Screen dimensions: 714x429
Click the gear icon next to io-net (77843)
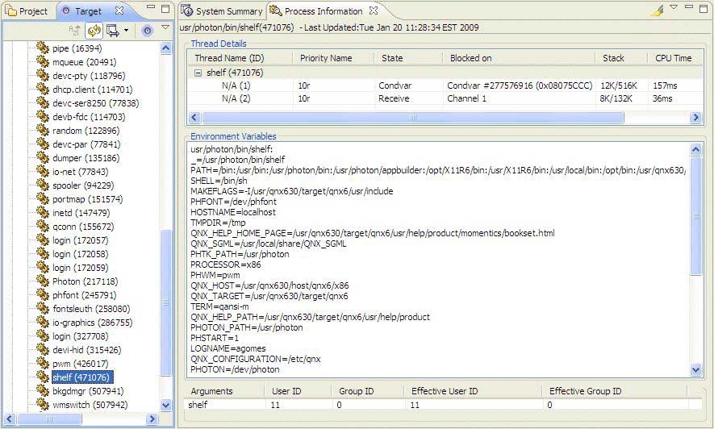[43, 172]
